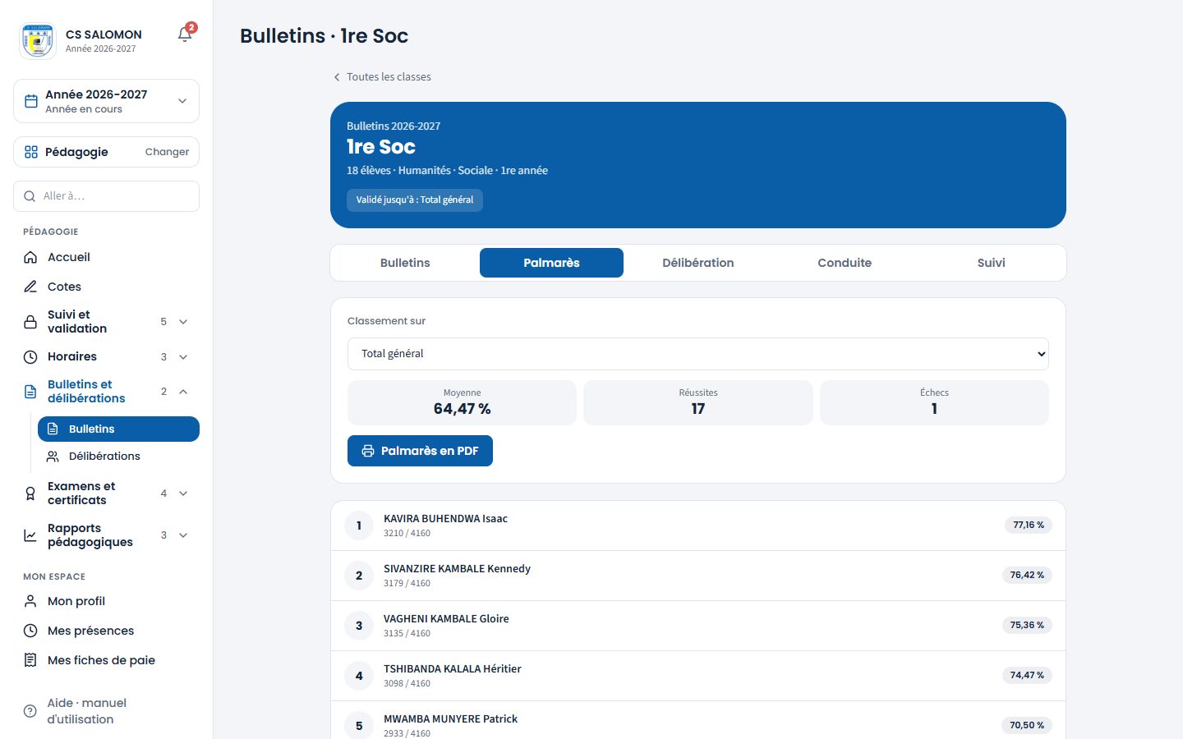Click the Cotes pencil icon
This screenshot has height=739, width=1183.
click(x=30, y=287)
